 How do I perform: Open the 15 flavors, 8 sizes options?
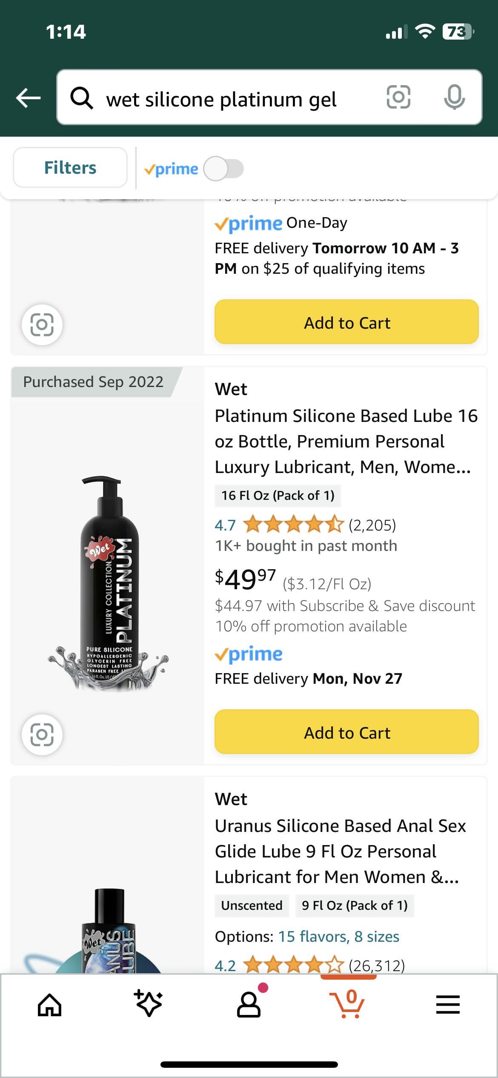tap(338, 937)
